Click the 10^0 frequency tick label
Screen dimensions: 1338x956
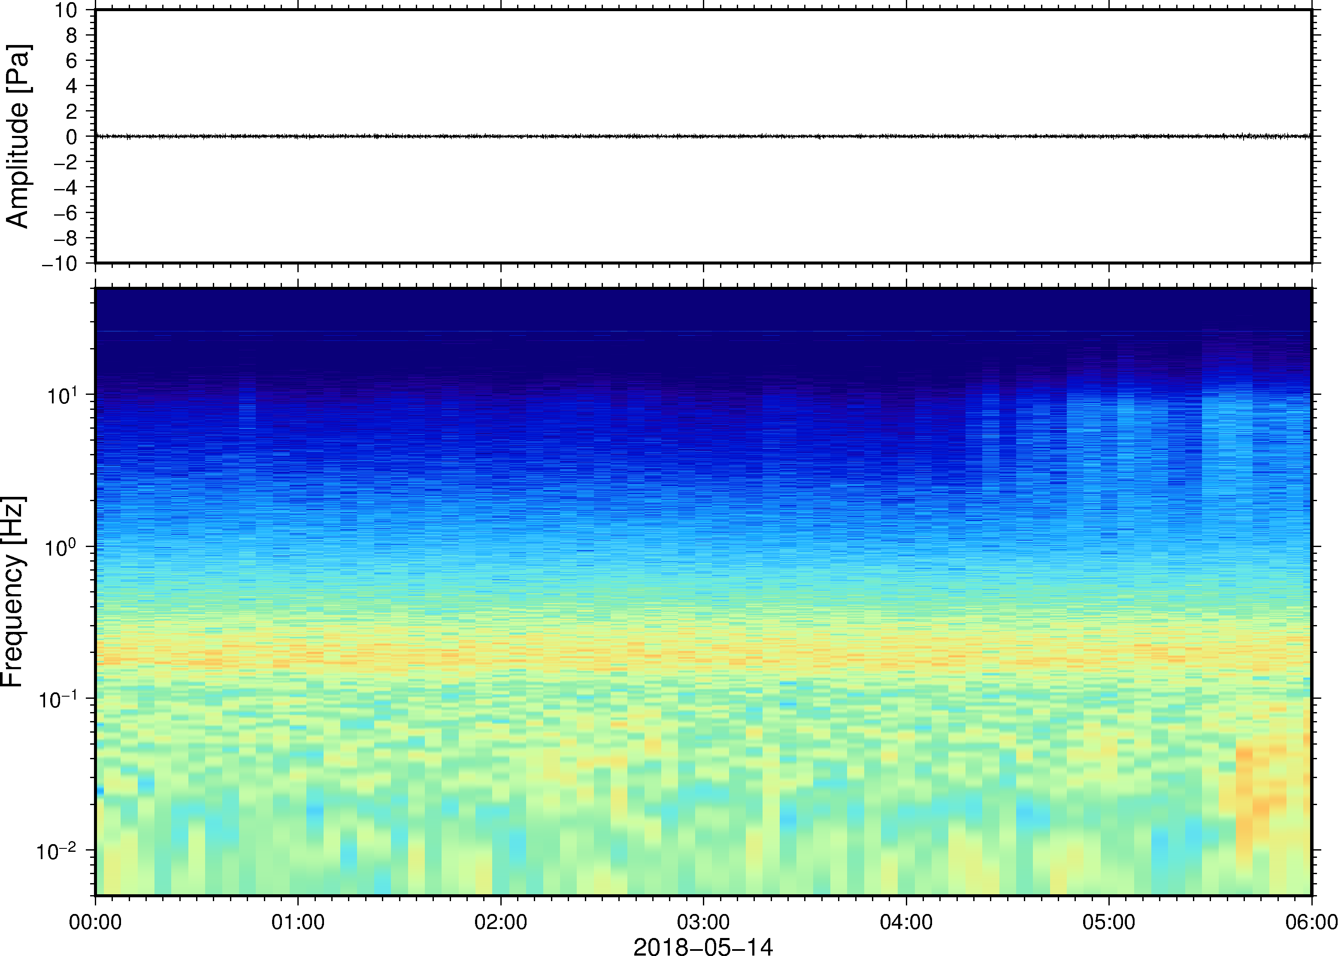62,547
